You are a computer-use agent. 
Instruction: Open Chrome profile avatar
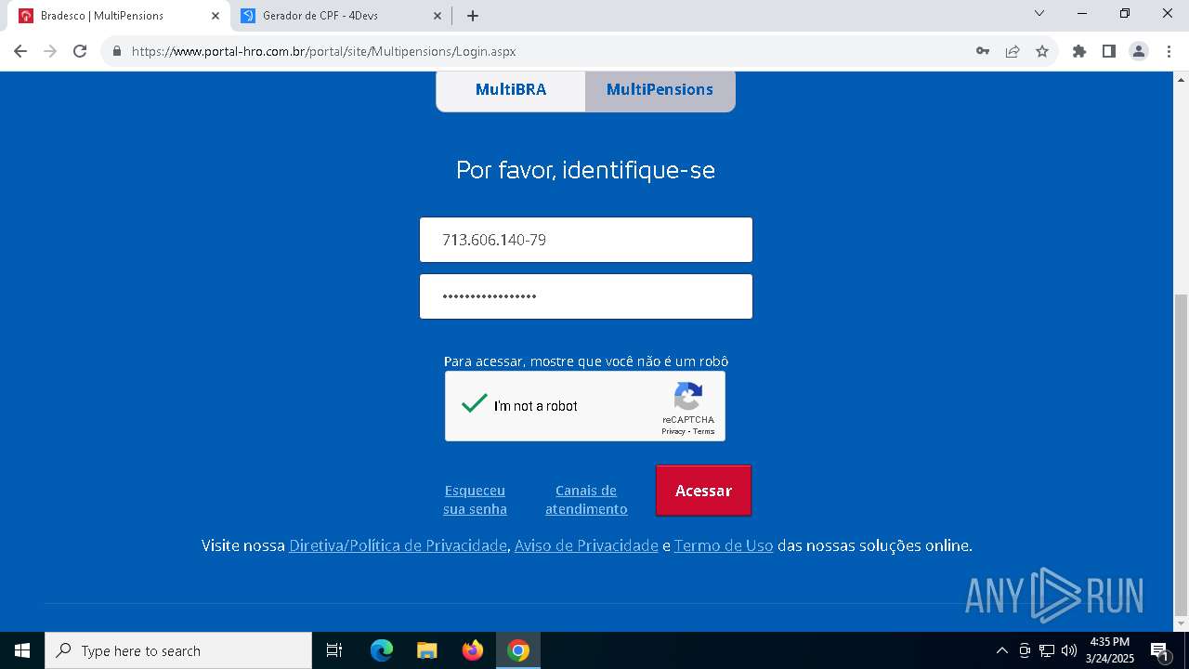coord(1139,51)
